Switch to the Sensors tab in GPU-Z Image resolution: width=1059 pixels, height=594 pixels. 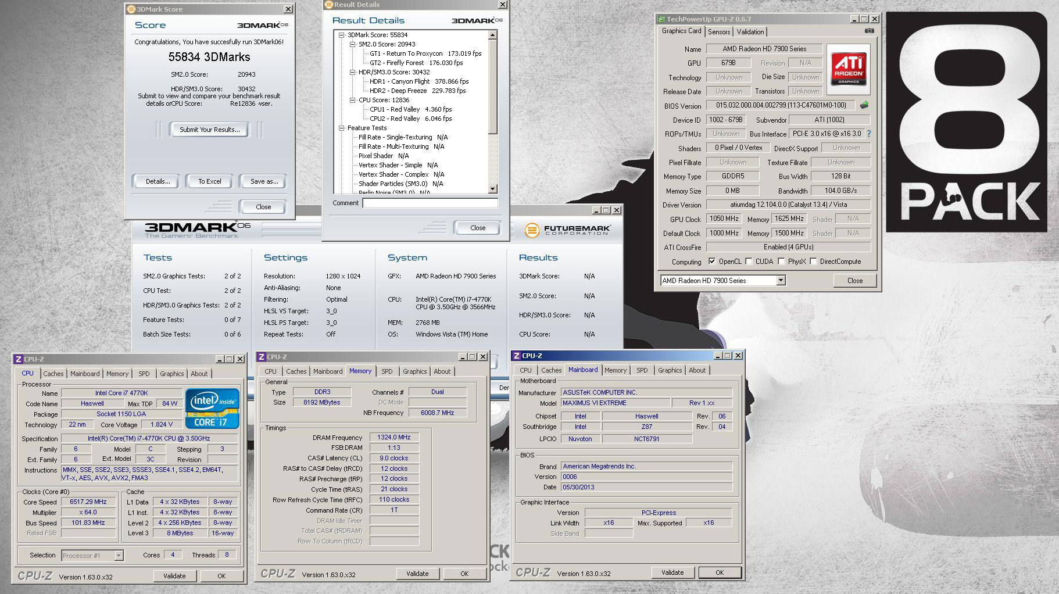point(719,32)
